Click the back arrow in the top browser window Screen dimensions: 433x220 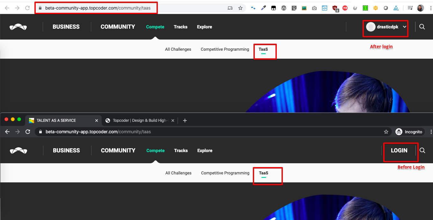[x=7, y=8]
